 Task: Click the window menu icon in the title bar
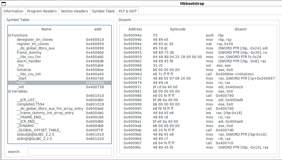pyautogui.click(x=3, y=4)
